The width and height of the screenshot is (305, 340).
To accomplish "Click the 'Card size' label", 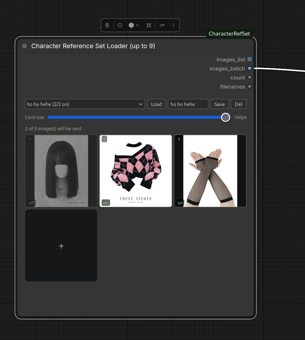I will [x=35, y=117].
